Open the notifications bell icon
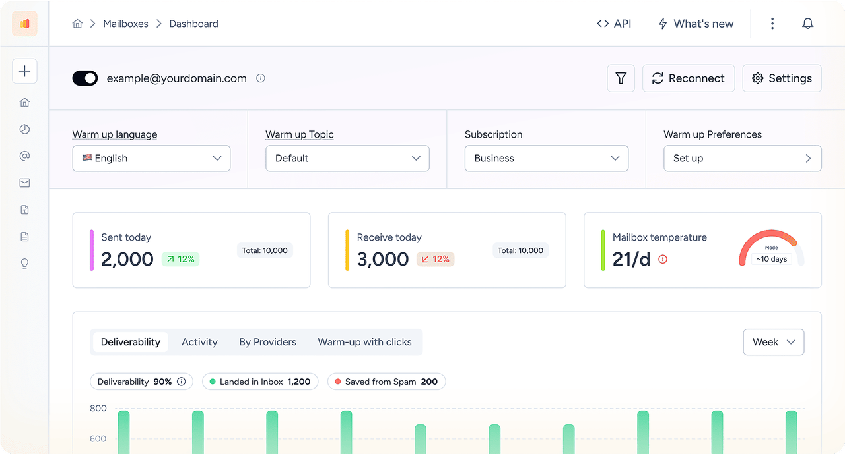845x454 pixels. (807, 24)
